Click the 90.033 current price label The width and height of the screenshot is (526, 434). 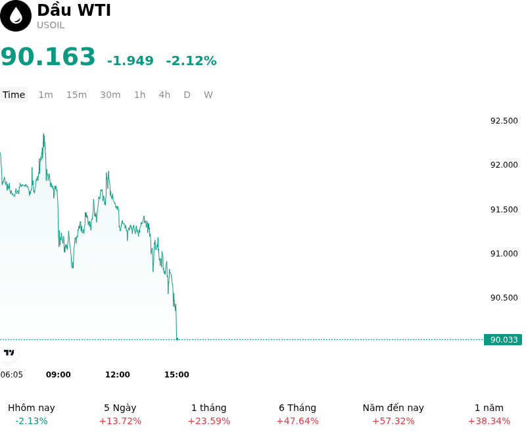click(x=503, y=340)
